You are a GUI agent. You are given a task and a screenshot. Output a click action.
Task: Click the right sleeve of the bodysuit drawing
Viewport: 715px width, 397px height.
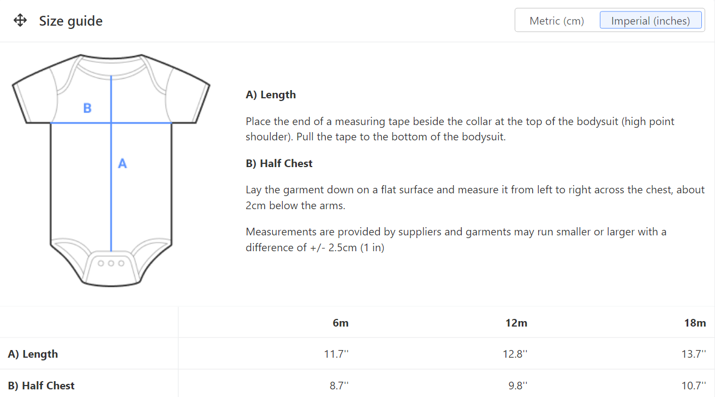188,98
